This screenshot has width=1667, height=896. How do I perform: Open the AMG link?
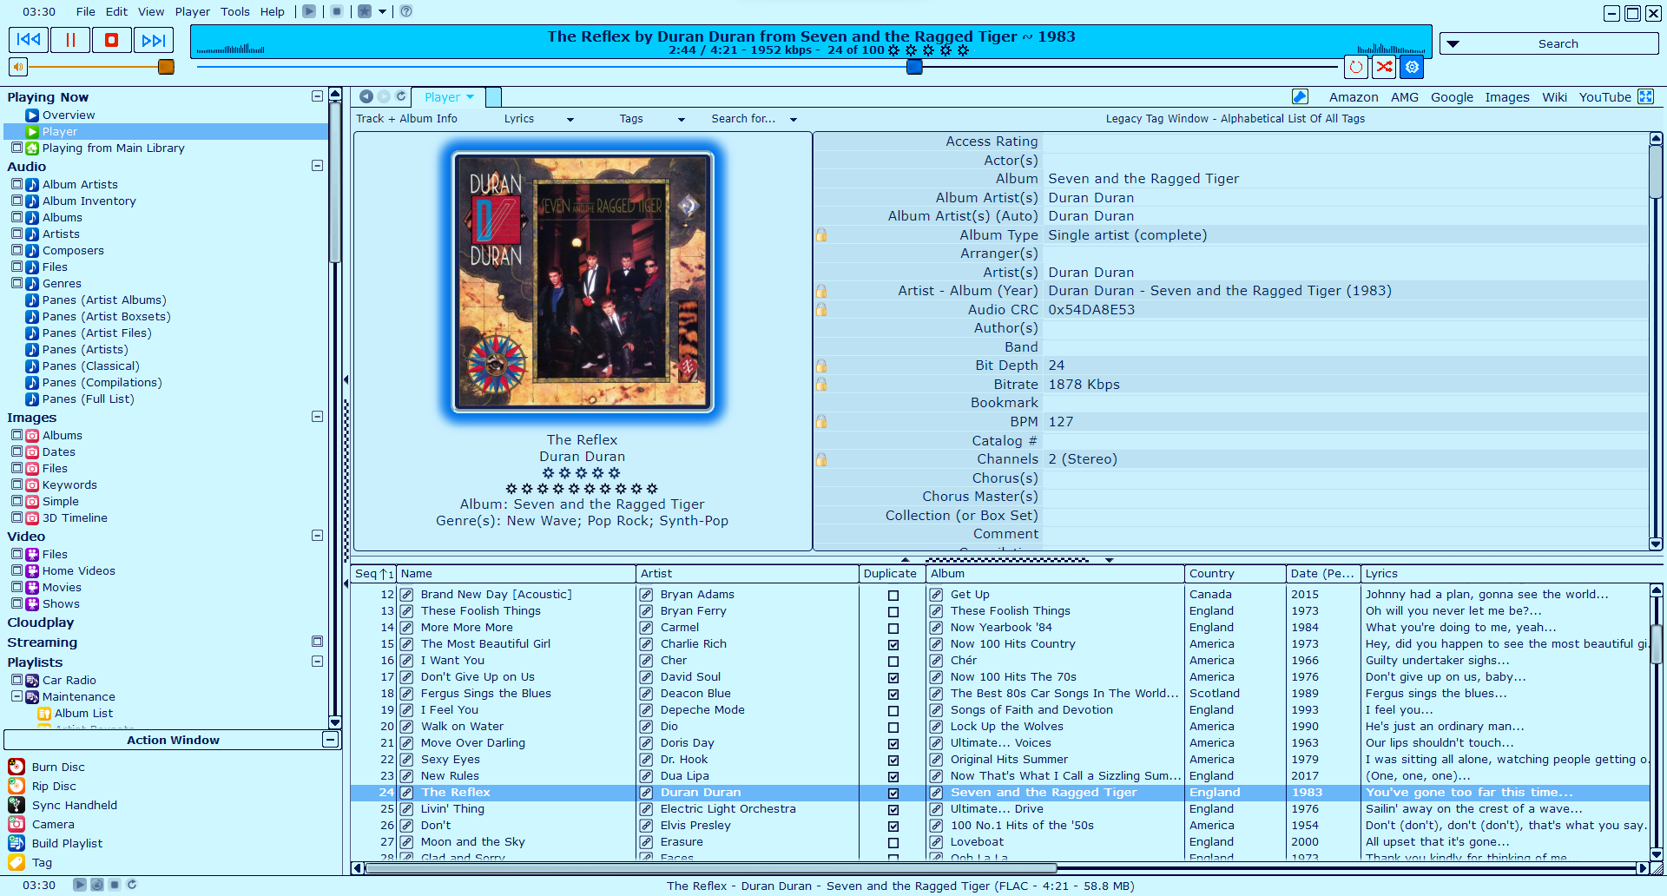point(1404,97)
